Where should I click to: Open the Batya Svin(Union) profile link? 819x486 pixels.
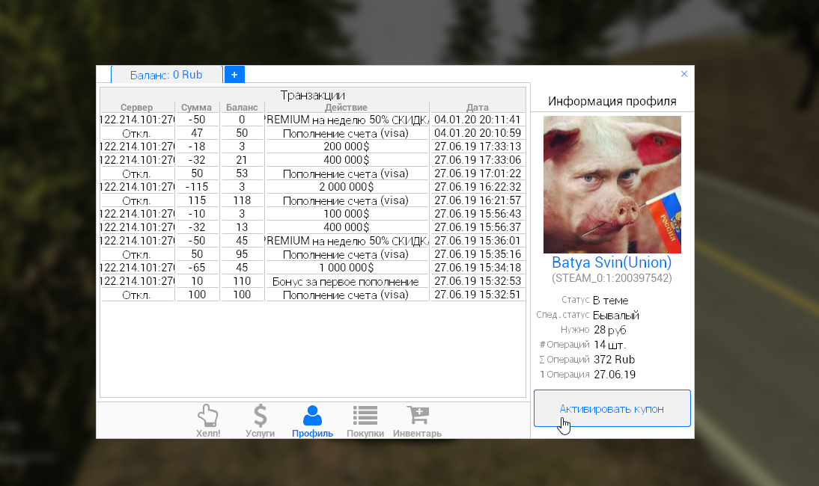[x=612, y=262]
